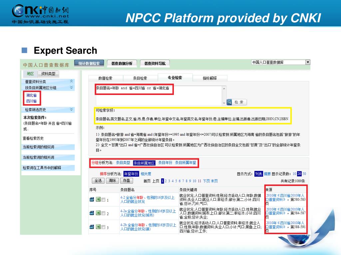Click the 条目题名 column header
Screen dimensions: 341x255
[127, 190]
